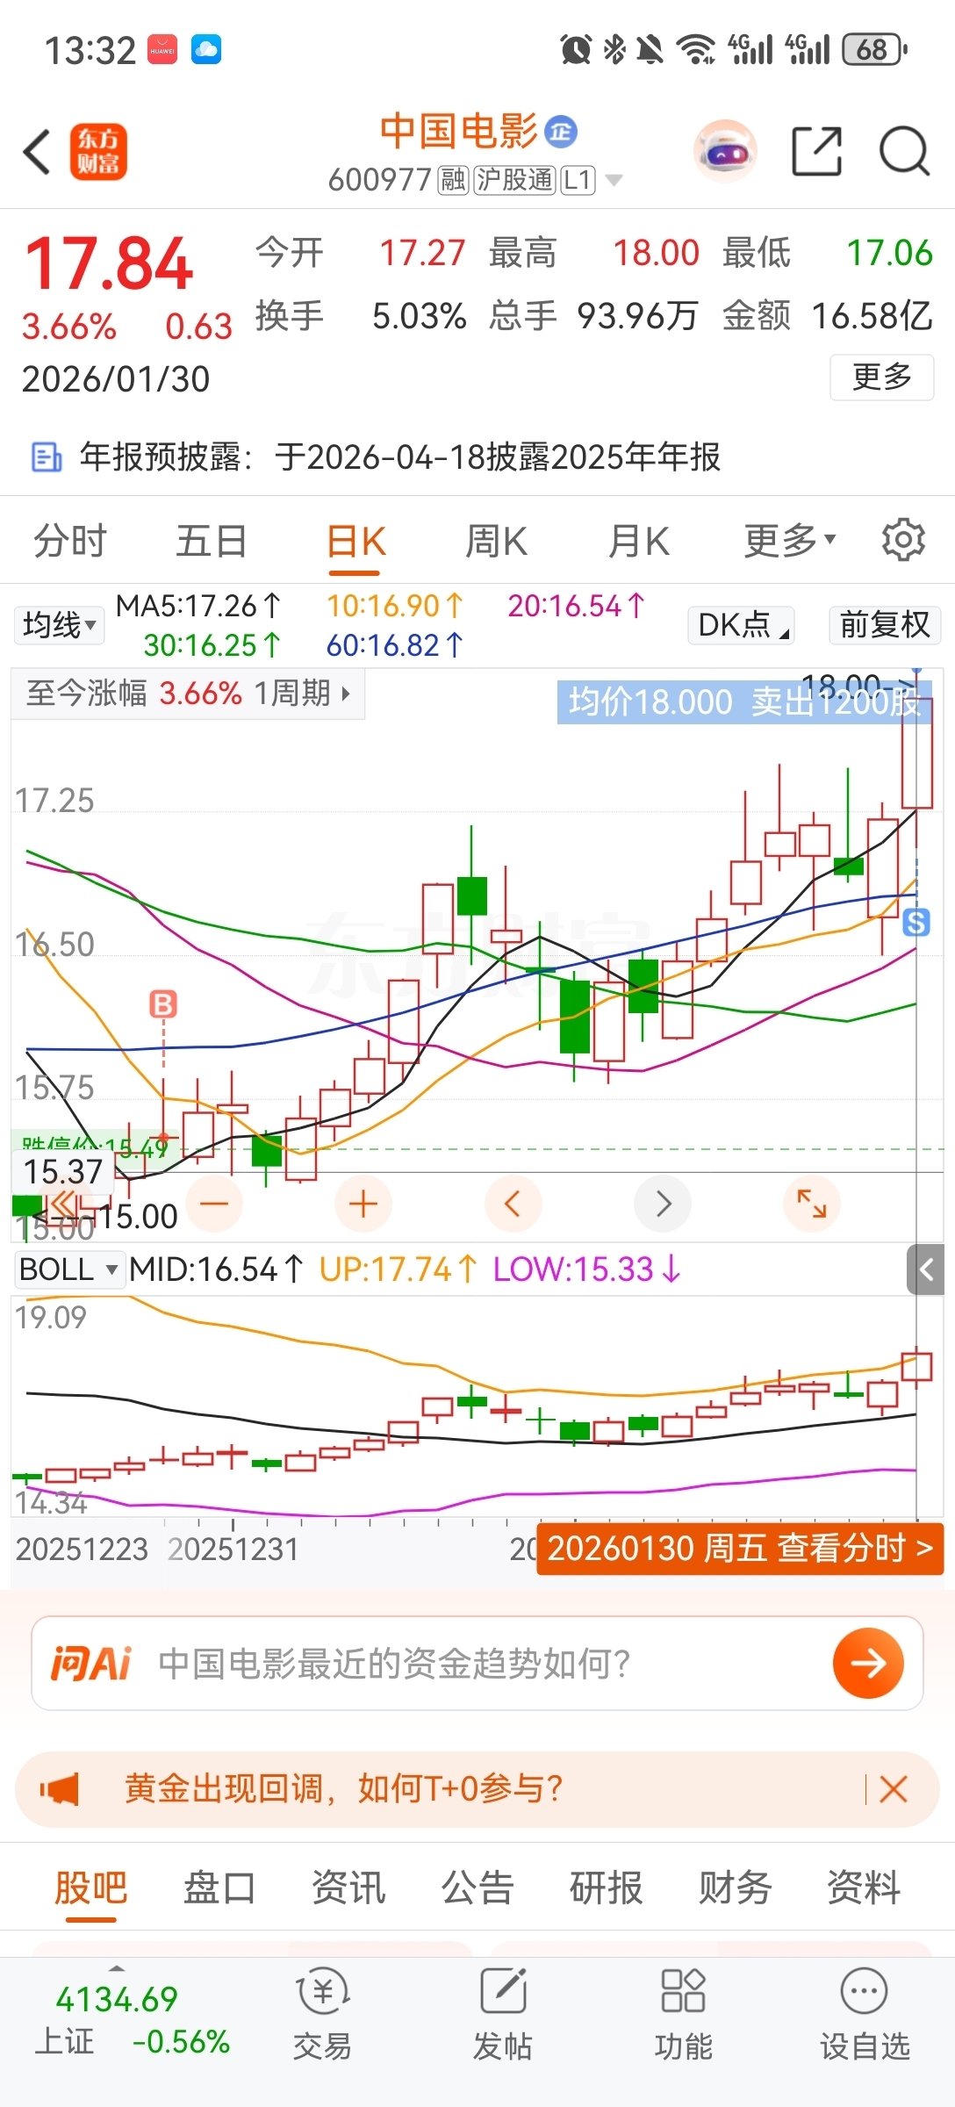The height and width of the screenshot is (2107, 955).
Task: Switch to 五日 tab
Action: pos(212,540)
